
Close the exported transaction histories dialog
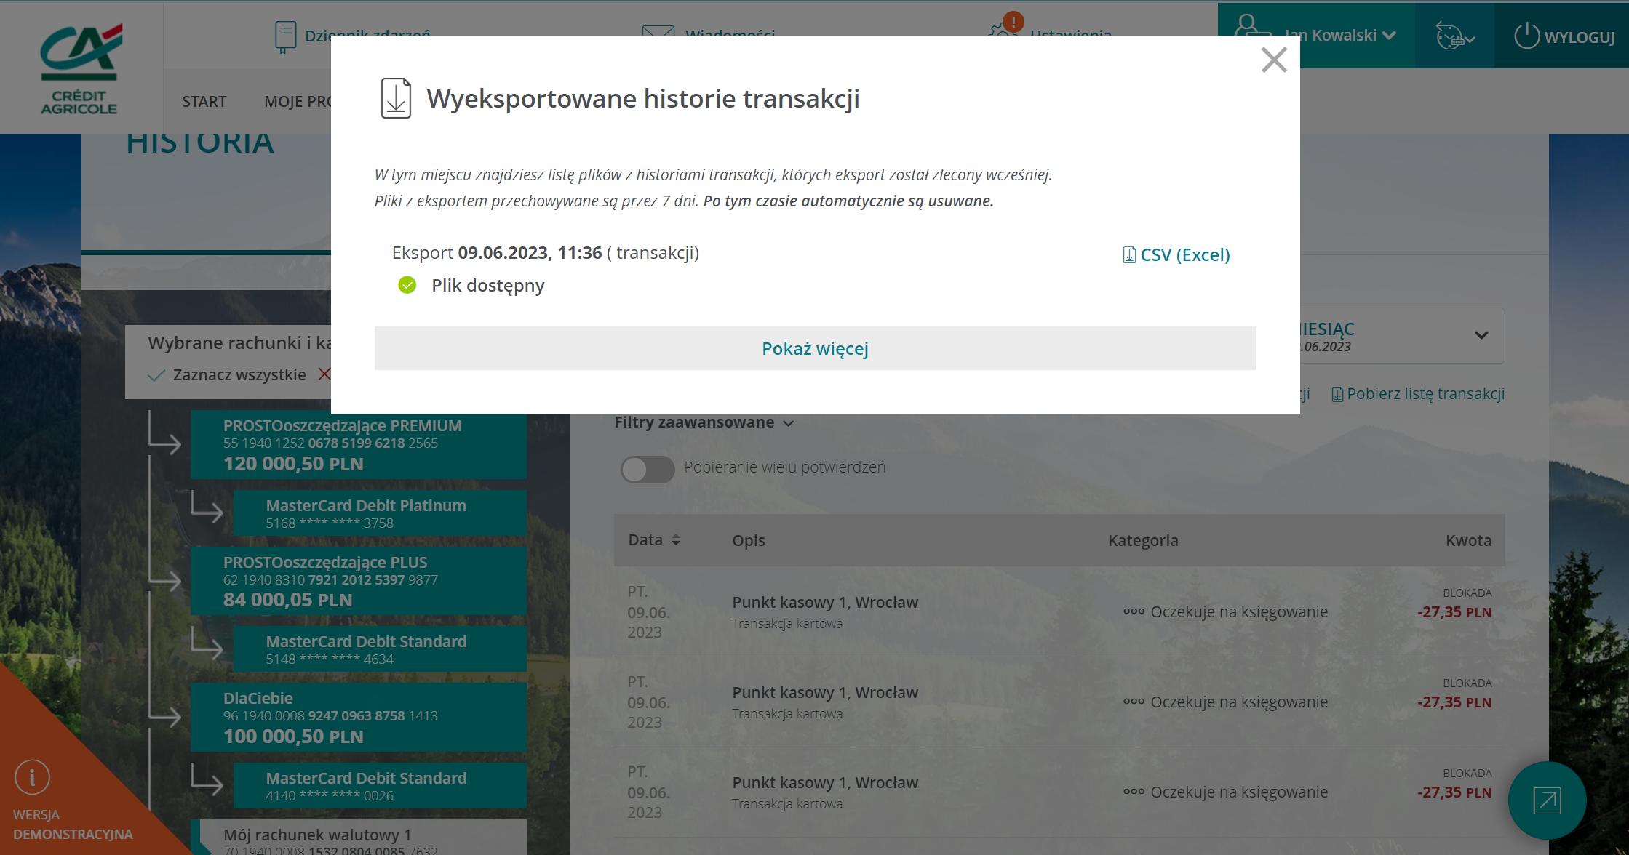pyautogui.click(x=1273, y=60)
